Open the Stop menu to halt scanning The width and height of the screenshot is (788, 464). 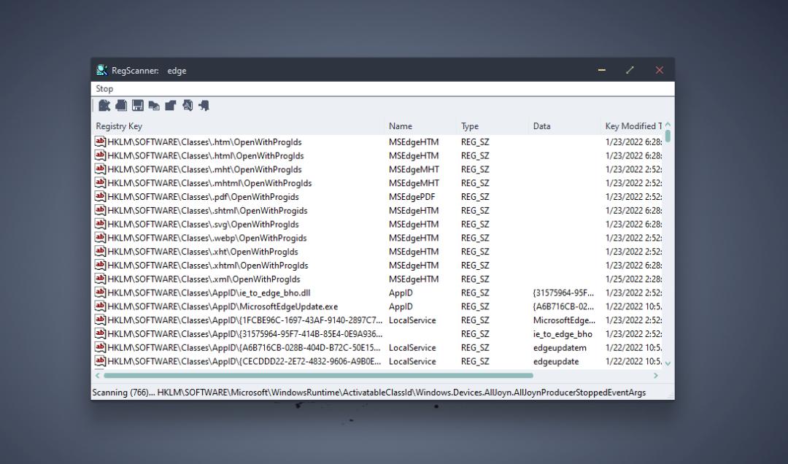coord(104,89)
